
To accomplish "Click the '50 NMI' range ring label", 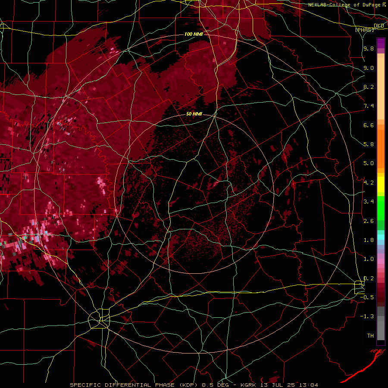I will 194,114.
